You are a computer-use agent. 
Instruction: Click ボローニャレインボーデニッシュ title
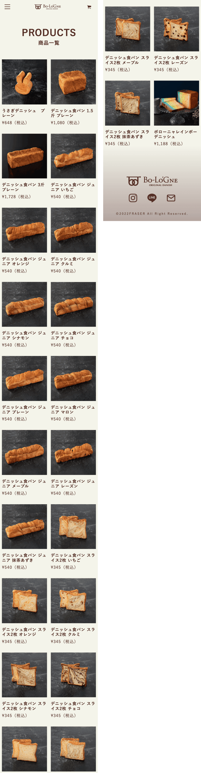tap(176, 134)
